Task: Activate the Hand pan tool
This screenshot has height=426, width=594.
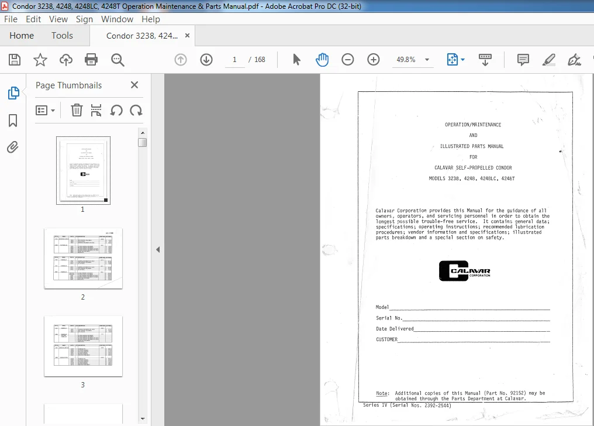Action: coord(322,60)
